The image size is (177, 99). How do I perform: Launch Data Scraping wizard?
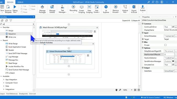(89, 9)
